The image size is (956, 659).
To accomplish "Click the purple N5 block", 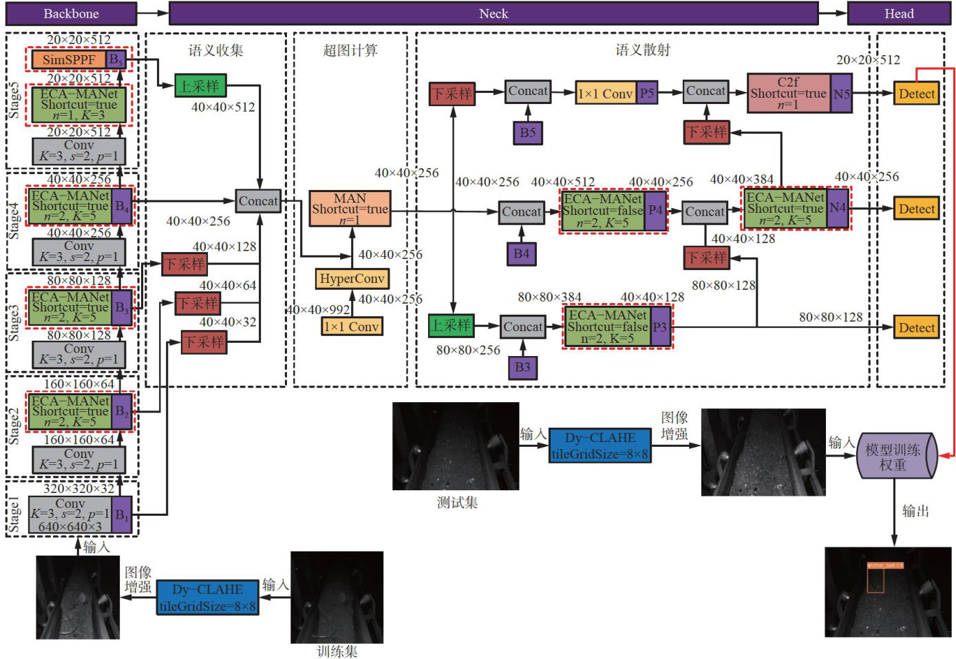I will 842,94.
